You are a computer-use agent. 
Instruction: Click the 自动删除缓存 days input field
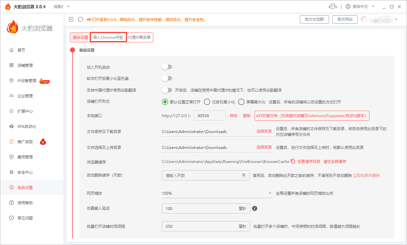coord(202,175)
